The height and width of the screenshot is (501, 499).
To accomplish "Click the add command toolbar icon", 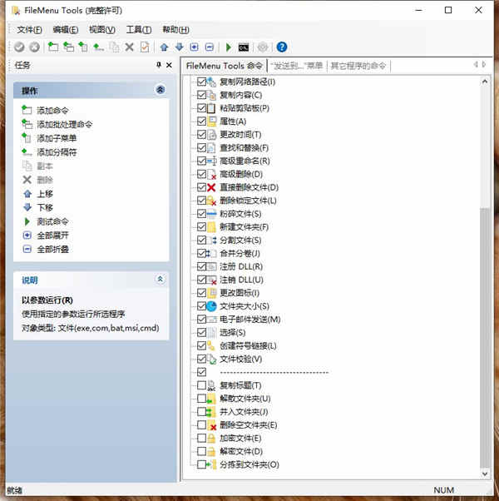I will tap(53, 47).
